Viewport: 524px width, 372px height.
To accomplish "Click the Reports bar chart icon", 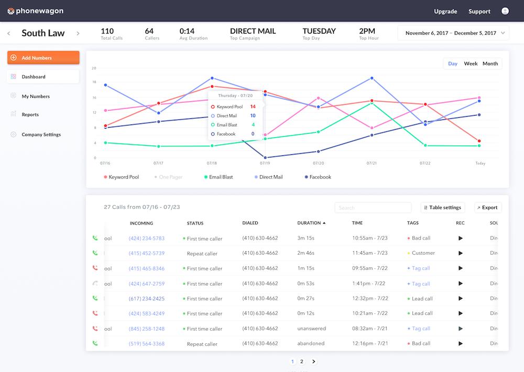I will pyautogui.click(x=14, y=114).
